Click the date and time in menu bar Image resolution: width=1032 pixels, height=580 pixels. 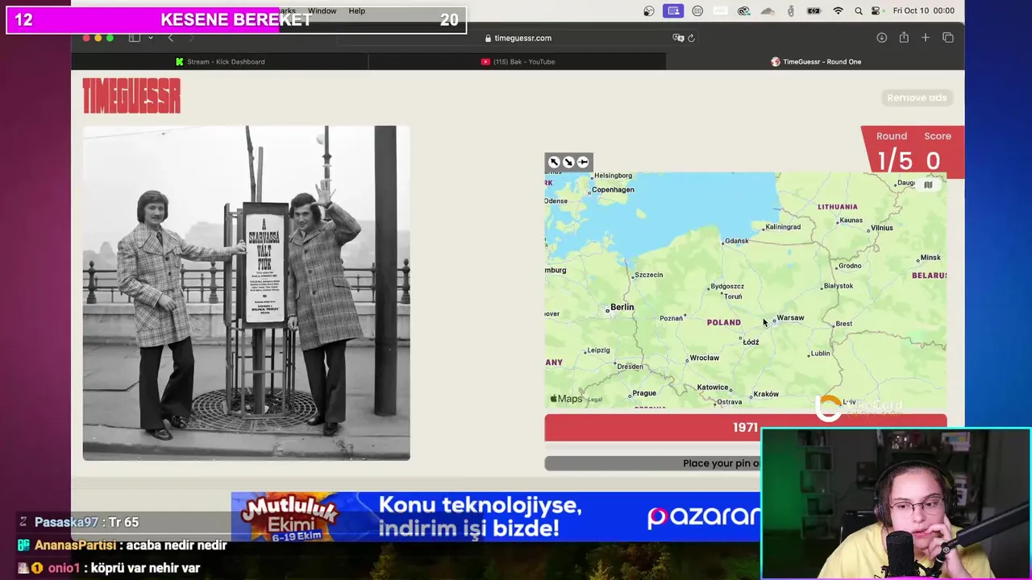(x=923, y=10)
